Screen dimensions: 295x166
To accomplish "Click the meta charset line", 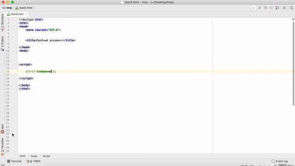I will (43, 30).
